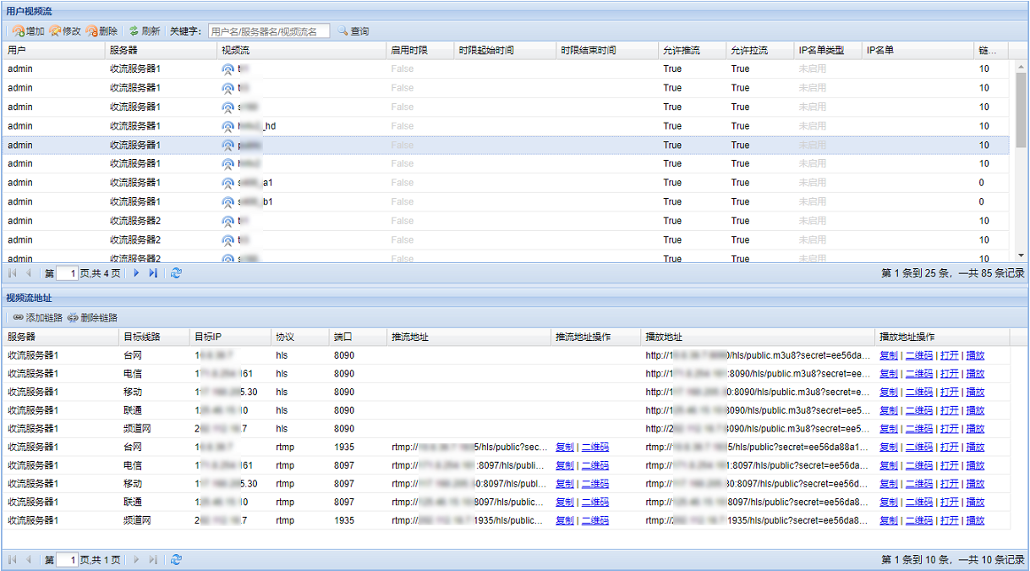
Task: Click the 查询 search magnifier icon
Action: pos(342,30)
